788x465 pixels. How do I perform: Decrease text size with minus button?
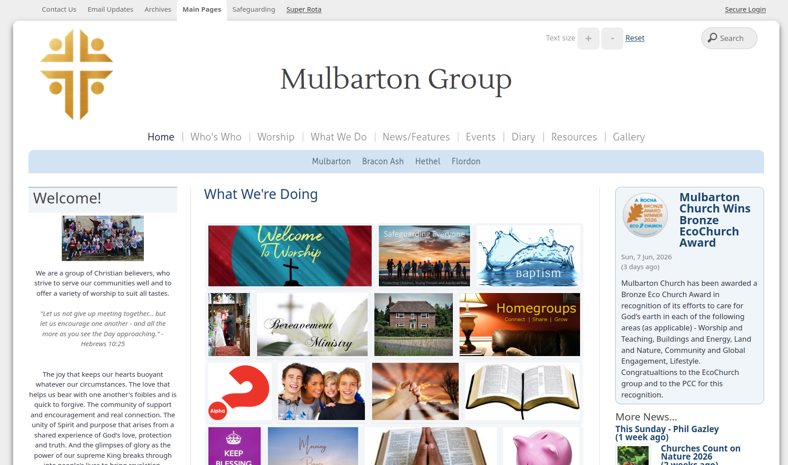(612, 38)
